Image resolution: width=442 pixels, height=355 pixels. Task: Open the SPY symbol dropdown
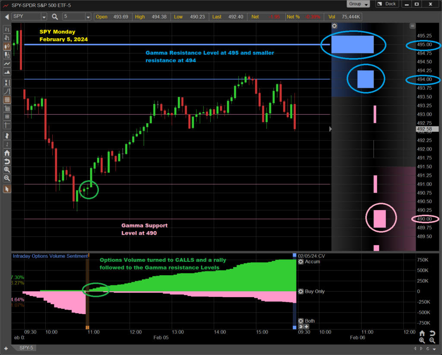[x=44, y=17]
